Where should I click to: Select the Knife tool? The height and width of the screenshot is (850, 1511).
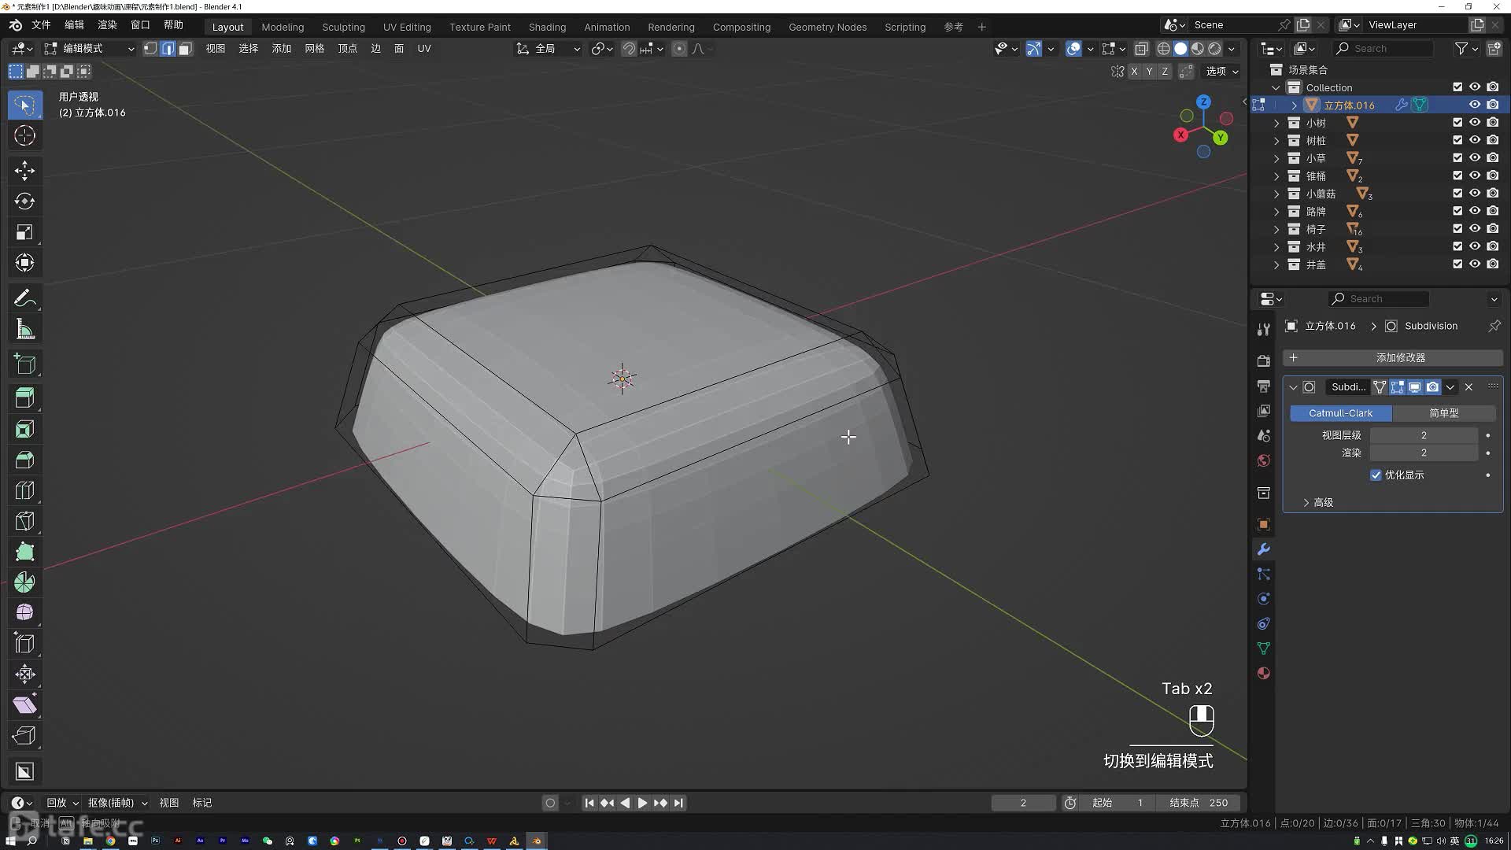pyautogui.click(x=24, y=521)
